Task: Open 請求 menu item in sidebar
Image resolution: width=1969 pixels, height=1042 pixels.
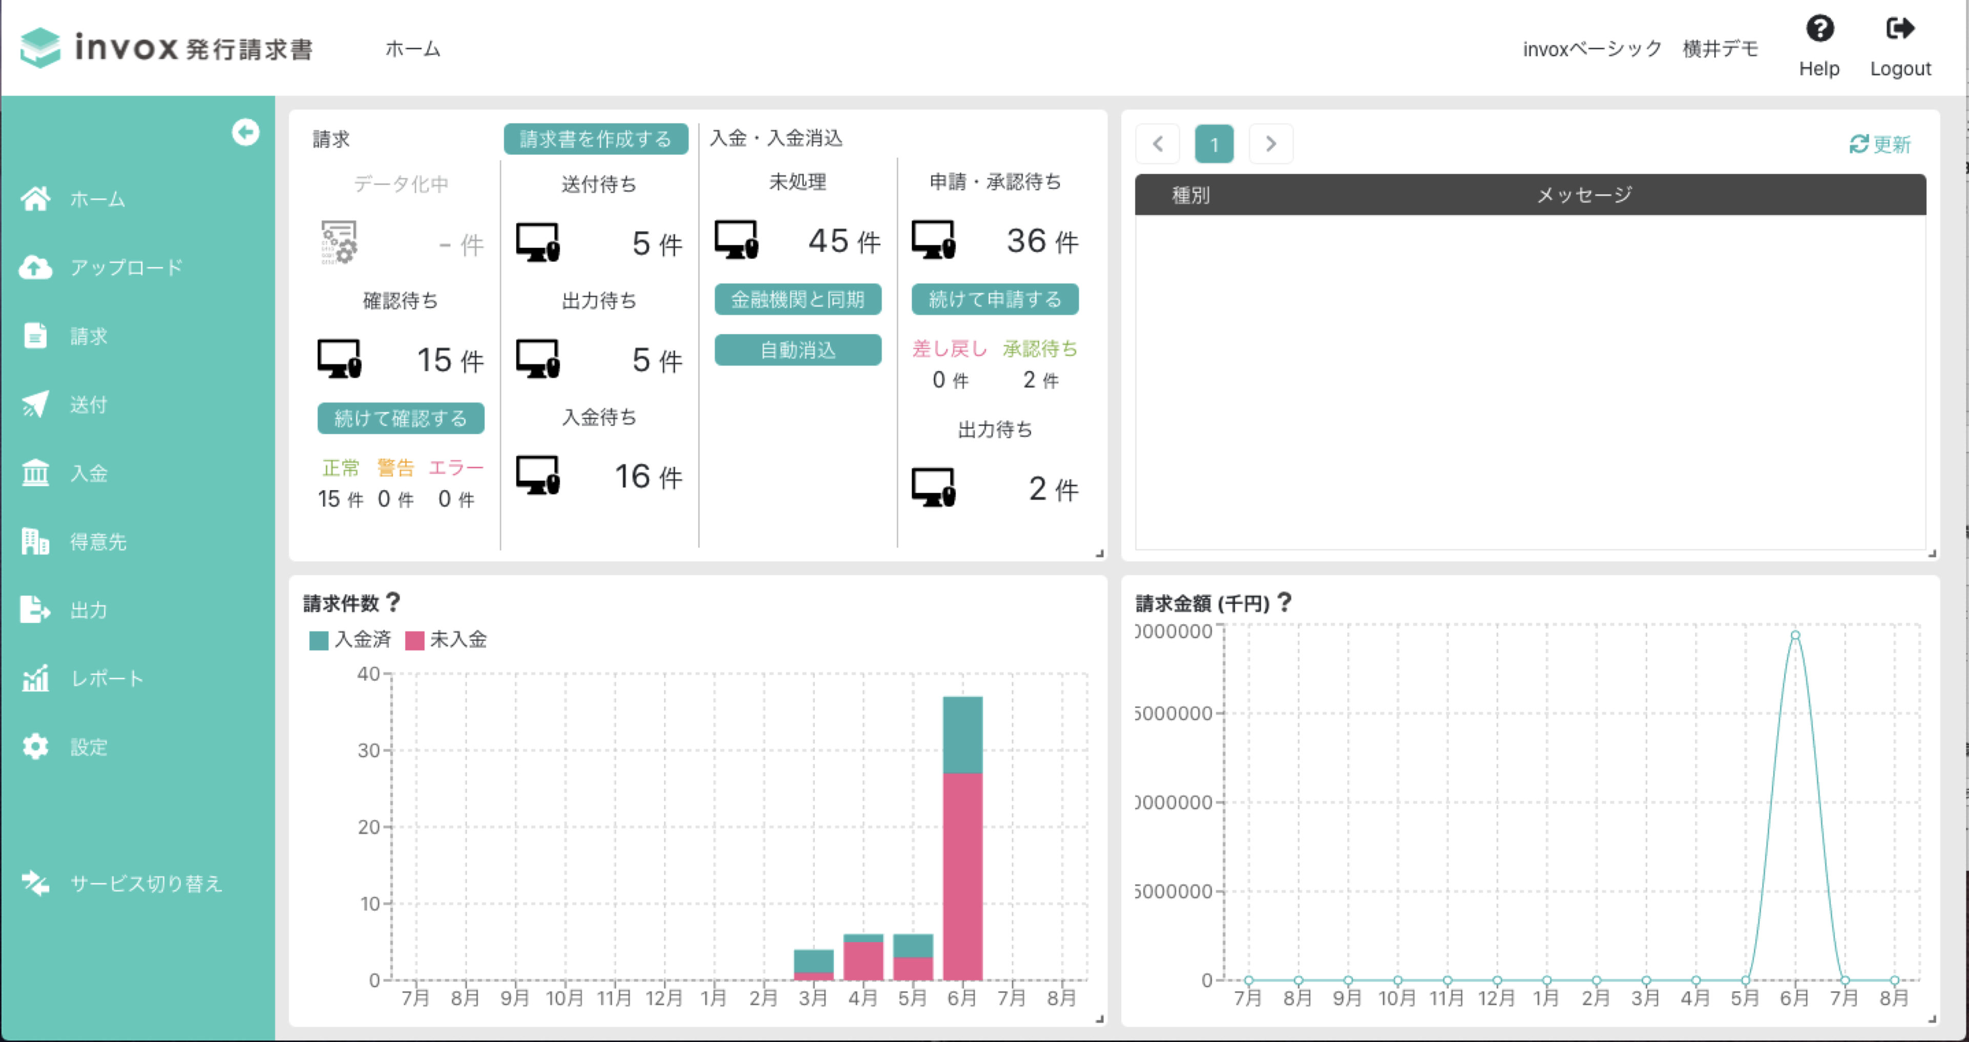Action: point(89,336)
